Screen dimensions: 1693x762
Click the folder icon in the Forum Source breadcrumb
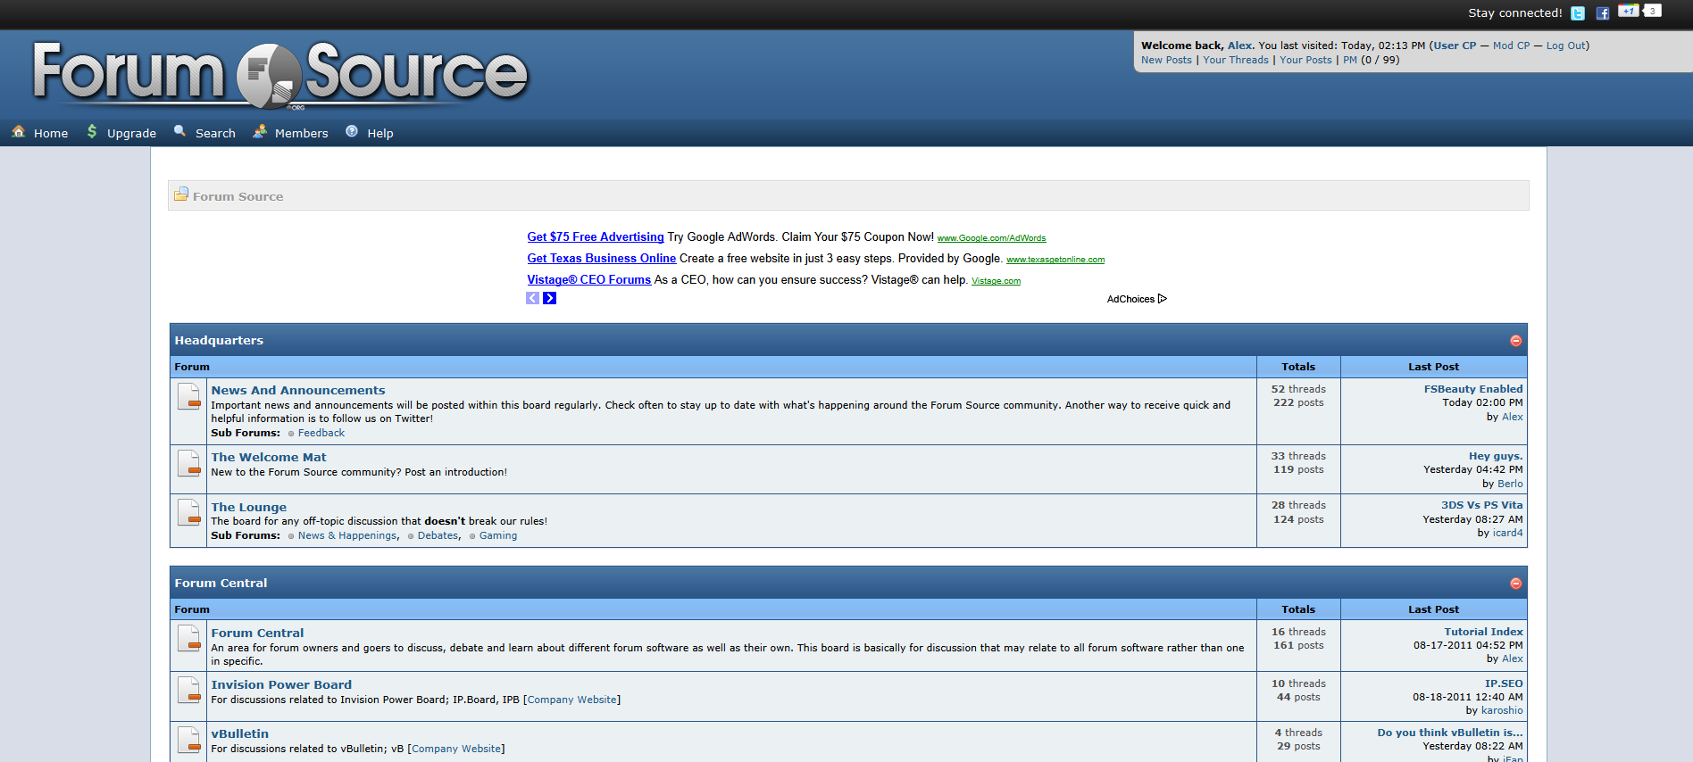coord(181,195)
